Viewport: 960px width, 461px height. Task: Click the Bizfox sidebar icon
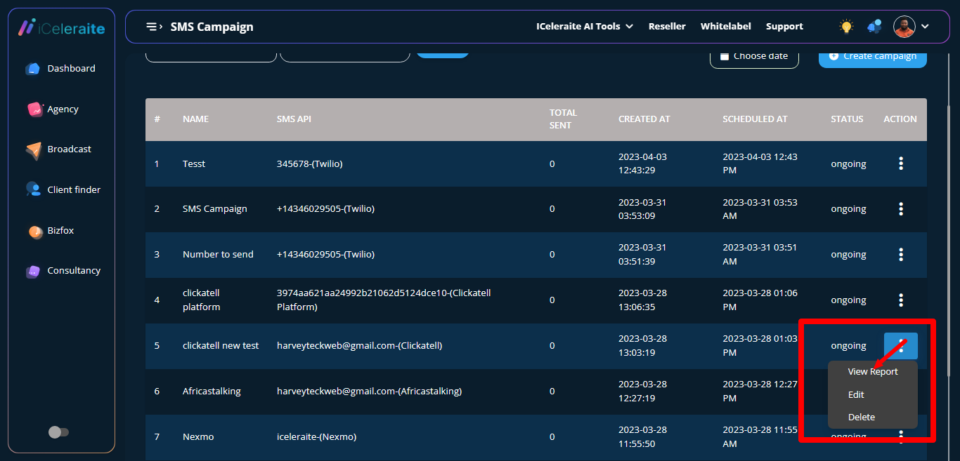click(x=35, y=231)
